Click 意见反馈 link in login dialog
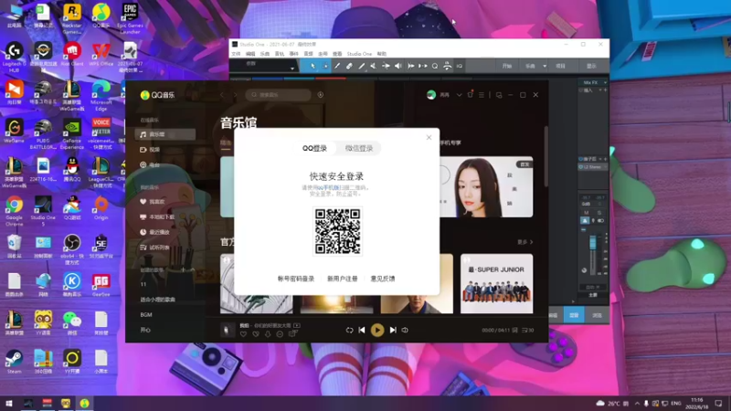This screenshot has width=731, height=411. (383, 279)
